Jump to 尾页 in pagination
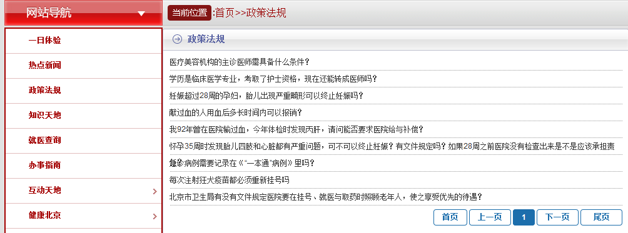 [x=601, y=217]
